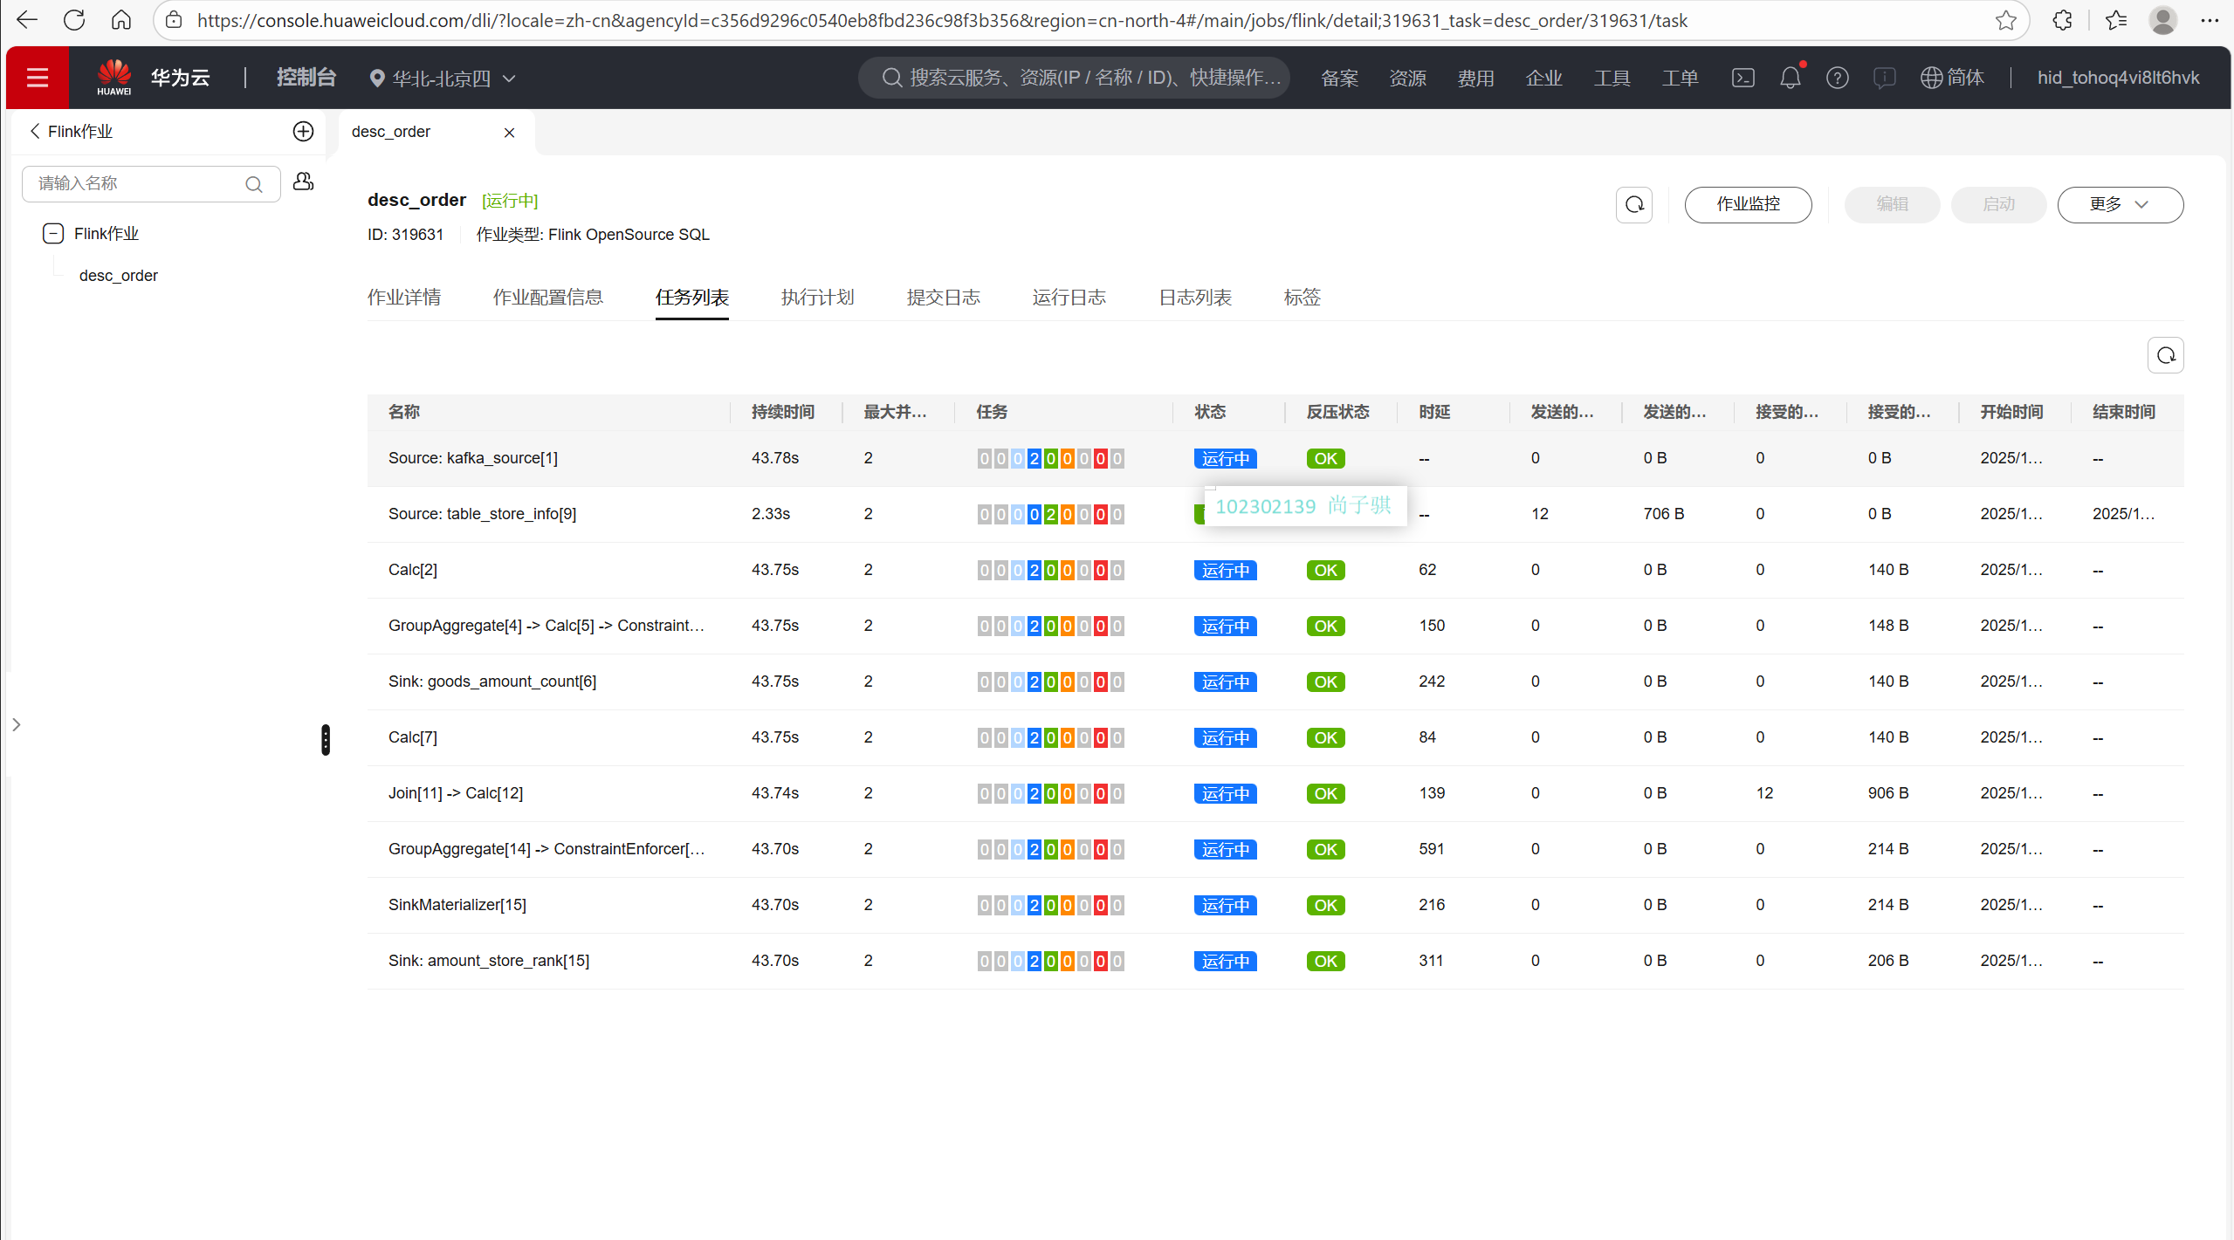Refresh job status next to the 作业监控 button

(1633, 204)
